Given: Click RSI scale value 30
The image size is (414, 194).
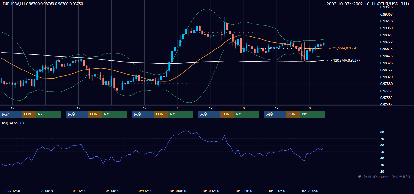Looking at the screenshot, I should tap(382, 165).
